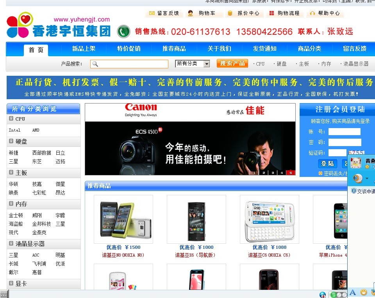Go to the 首页 home tab
The height and width of the screenshot is (298, 375).
(x=36, y=50)
